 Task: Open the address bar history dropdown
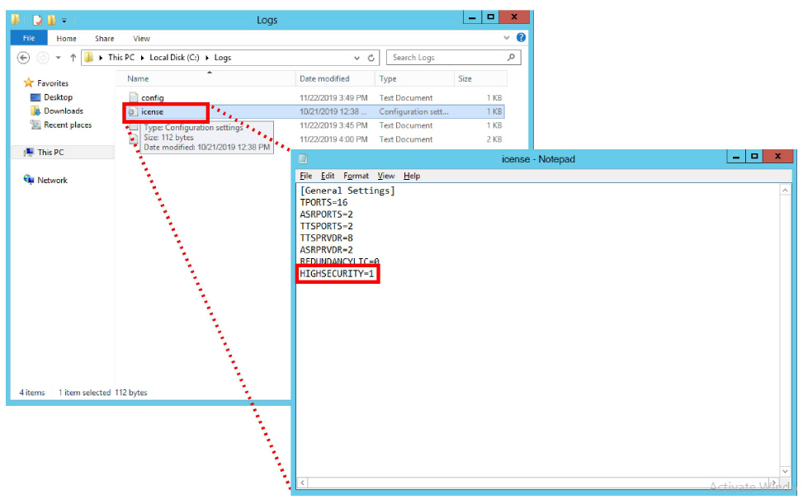click(x=357, y=58)
